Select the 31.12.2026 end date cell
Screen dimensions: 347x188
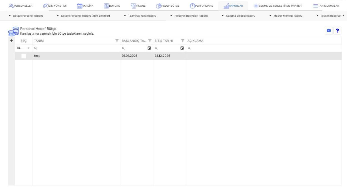point(170,56)
